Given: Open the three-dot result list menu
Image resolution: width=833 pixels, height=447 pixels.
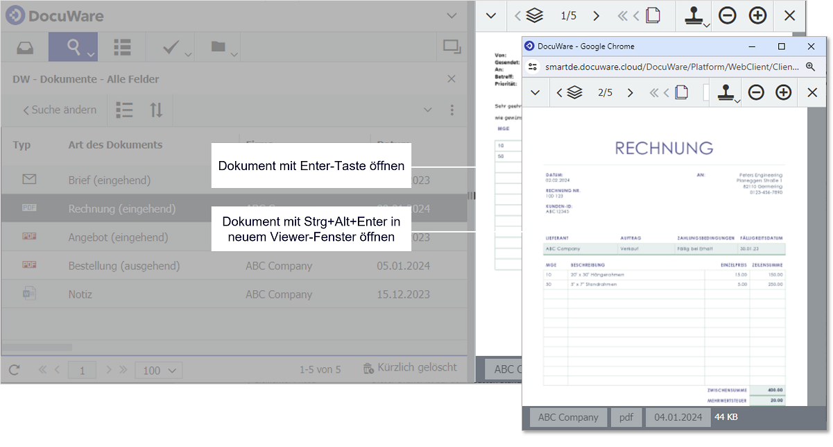Looking at the screenshot, I should (452, 110).
